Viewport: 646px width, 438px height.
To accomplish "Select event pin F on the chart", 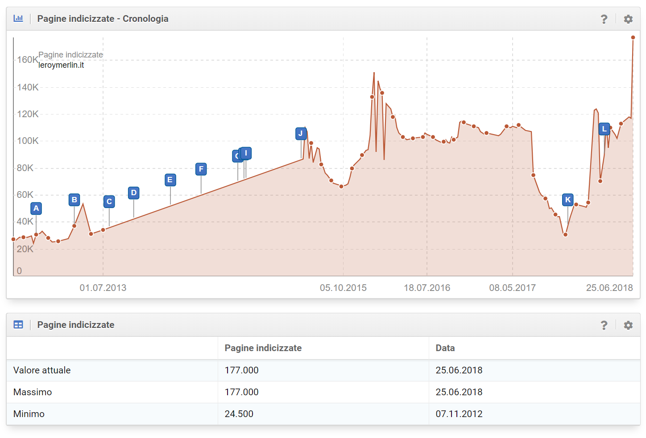I will pyautogui.click(x=201, y=169).
